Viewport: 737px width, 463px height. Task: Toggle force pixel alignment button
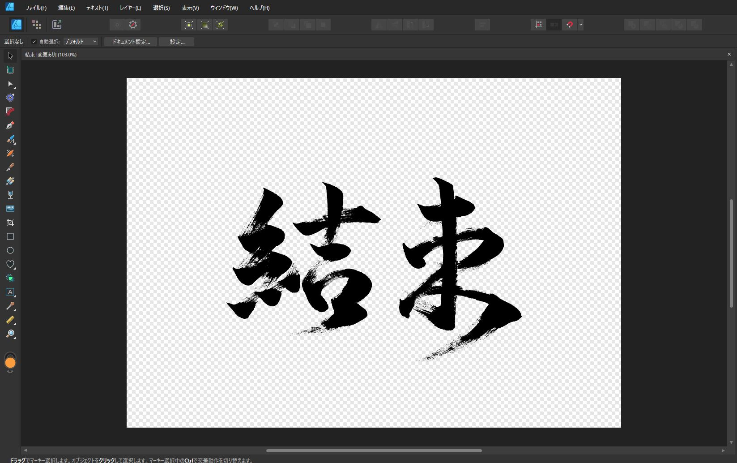[538, 25]
